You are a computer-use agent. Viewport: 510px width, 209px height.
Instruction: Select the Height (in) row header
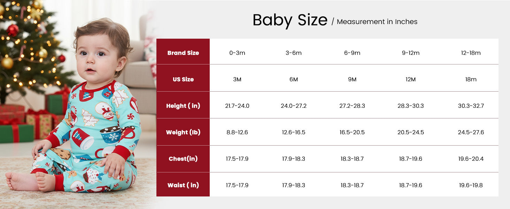point(183,106)
